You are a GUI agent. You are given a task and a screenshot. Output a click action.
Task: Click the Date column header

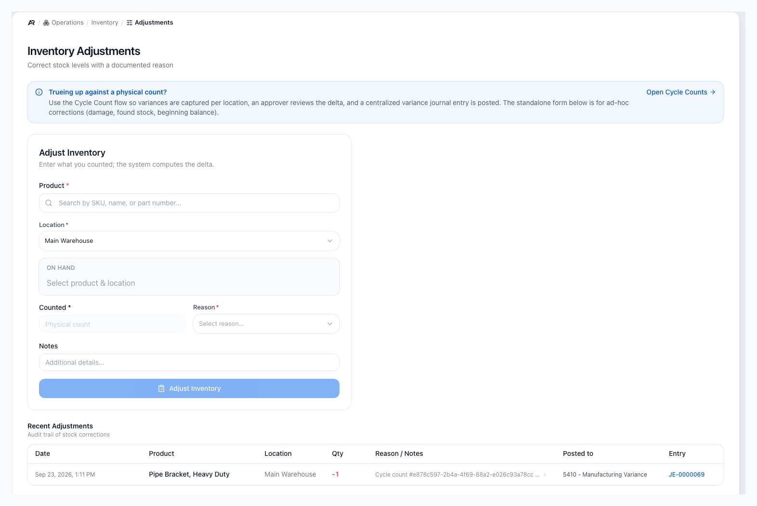(42, 453)
